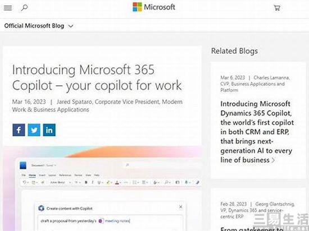309x231 pixels.
Task: Click the Bold button in Word toolbar image
Action: (x=86, y=182)
